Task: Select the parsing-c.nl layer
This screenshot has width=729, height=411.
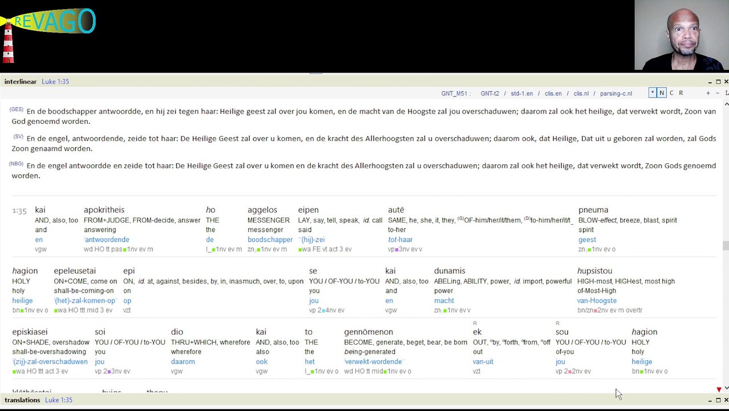Action: pos(615,94)
